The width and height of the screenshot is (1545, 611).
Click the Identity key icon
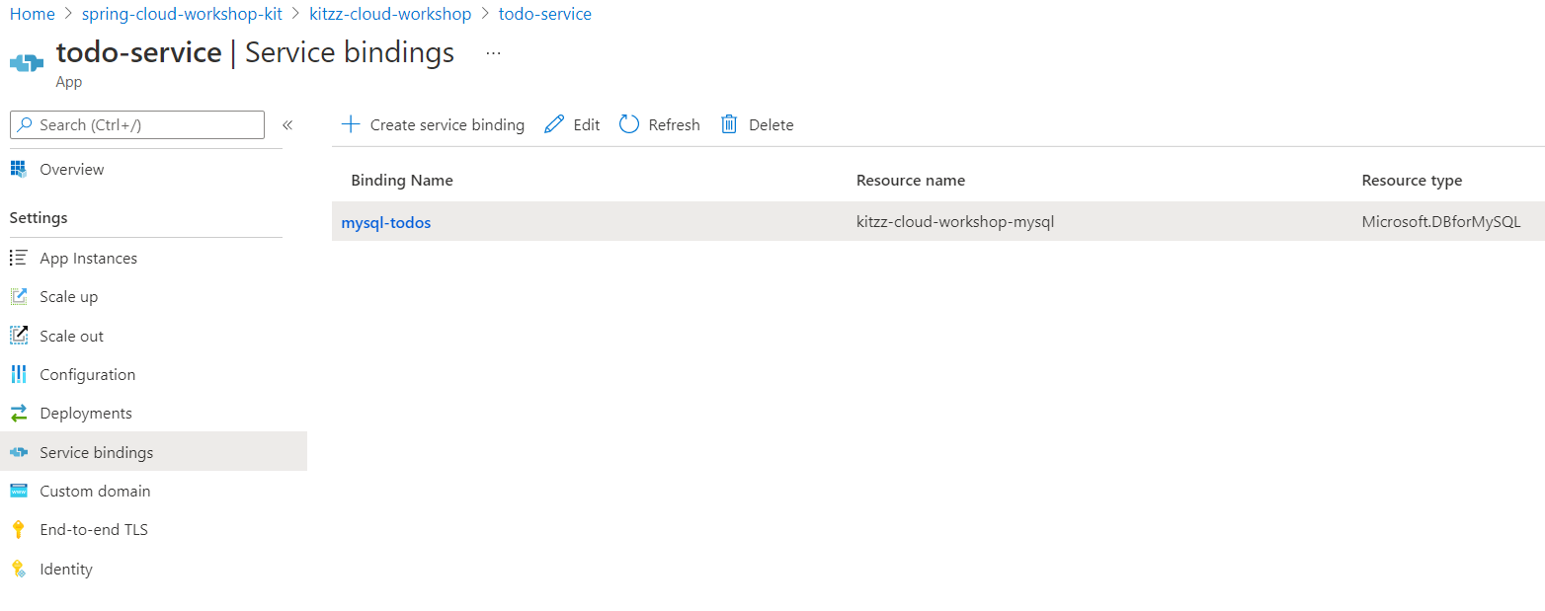click(x=18, y=569)
